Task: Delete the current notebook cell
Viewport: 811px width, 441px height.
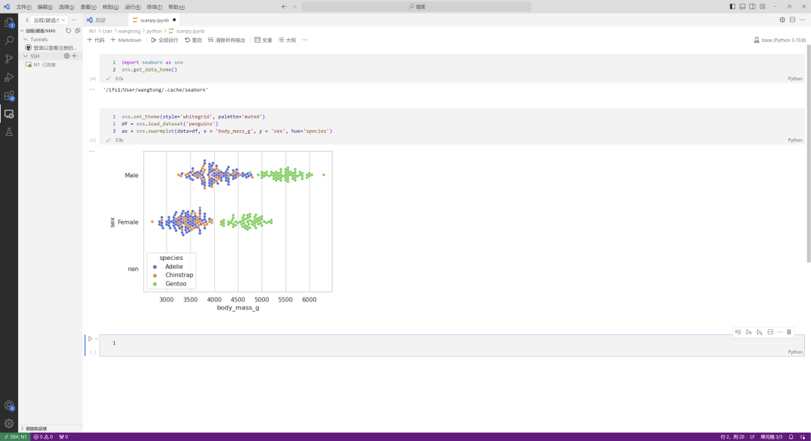Action: (788, 332)
